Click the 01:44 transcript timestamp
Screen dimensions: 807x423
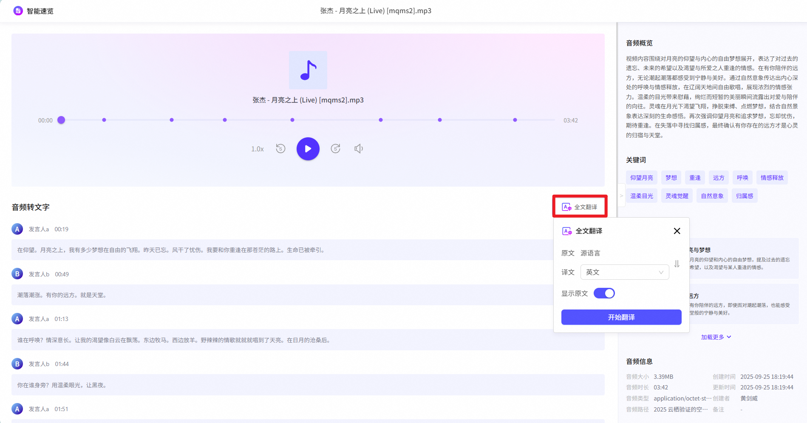pyautogui.click(x=62, y=364)
